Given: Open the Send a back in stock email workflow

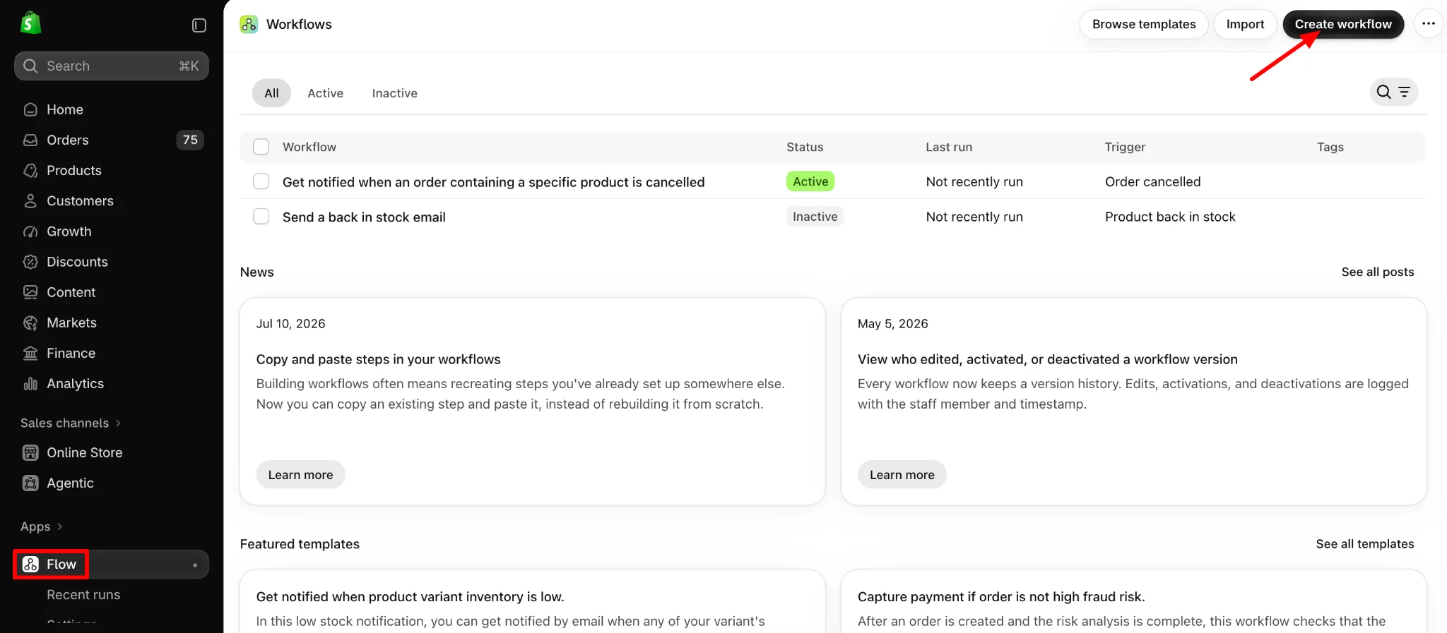Looking at the screenshot, I should coord(364,217).
